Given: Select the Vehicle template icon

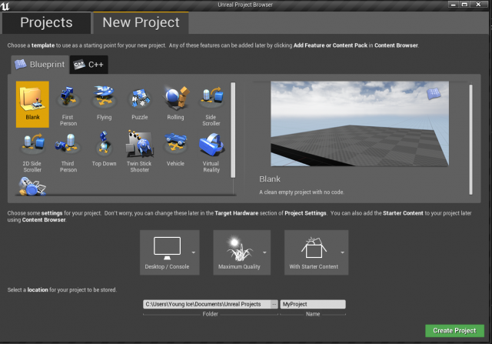Looking at the screenshot, I should [x=175, y=147].
